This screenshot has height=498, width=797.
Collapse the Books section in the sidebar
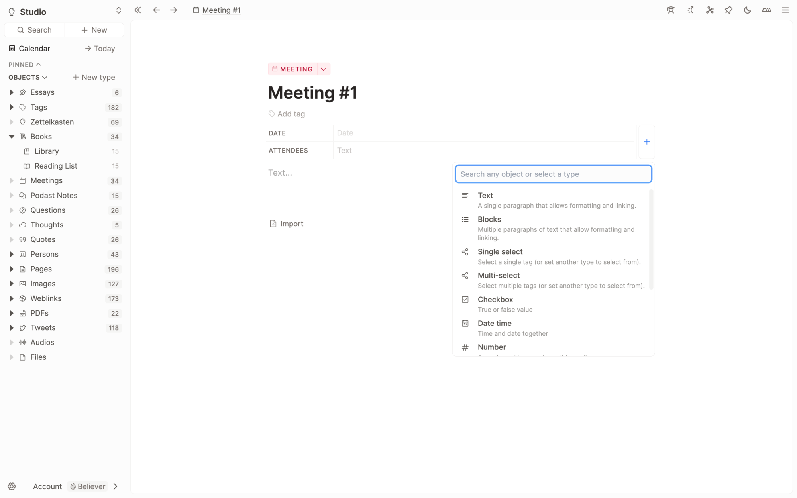point(11,136)
